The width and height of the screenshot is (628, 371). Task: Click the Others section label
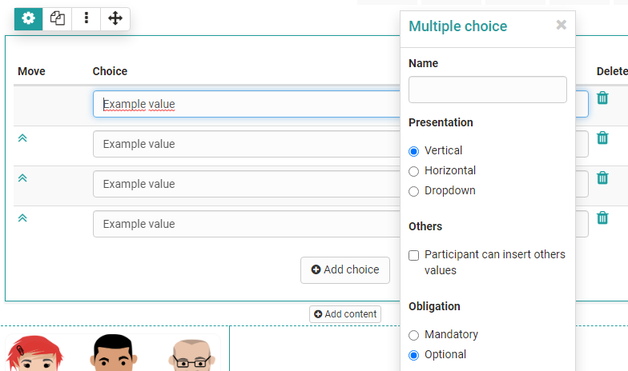click(x=425, y=226)
